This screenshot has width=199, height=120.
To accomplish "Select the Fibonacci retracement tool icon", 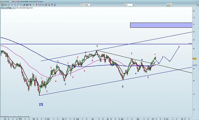I will point(24,5).
